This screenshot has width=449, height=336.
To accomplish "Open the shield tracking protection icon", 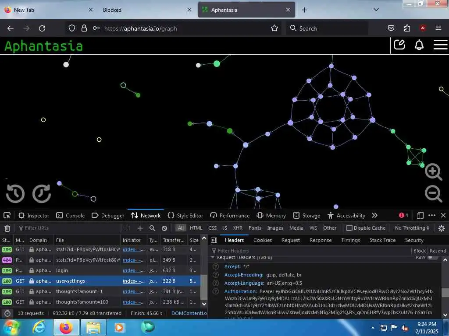I will pyautogui.click(x=72, y=28).
